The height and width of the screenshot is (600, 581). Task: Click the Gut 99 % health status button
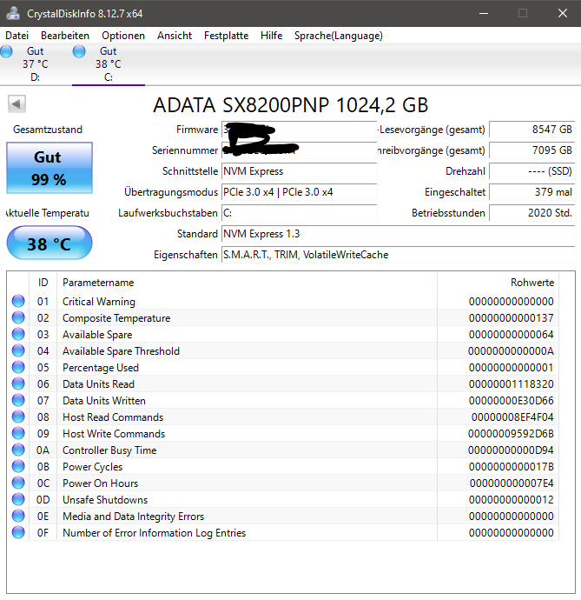coord(50,168)
